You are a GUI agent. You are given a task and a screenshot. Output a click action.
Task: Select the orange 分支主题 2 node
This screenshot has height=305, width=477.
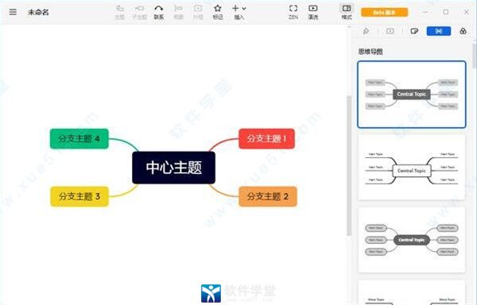(x=268, y=196)
